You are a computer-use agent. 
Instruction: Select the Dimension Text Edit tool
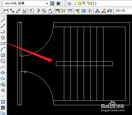point(103,11)
